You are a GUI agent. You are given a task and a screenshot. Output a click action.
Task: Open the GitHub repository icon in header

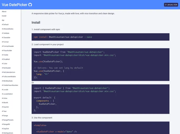[x=30, y=5]
